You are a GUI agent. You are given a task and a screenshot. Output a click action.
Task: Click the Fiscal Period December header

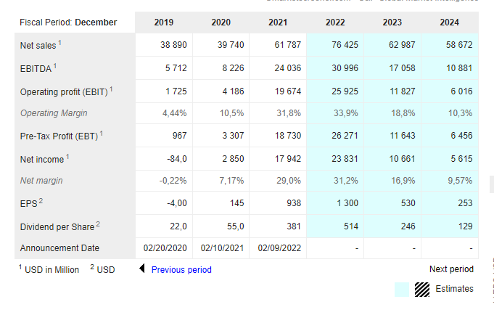pos(68,22)
